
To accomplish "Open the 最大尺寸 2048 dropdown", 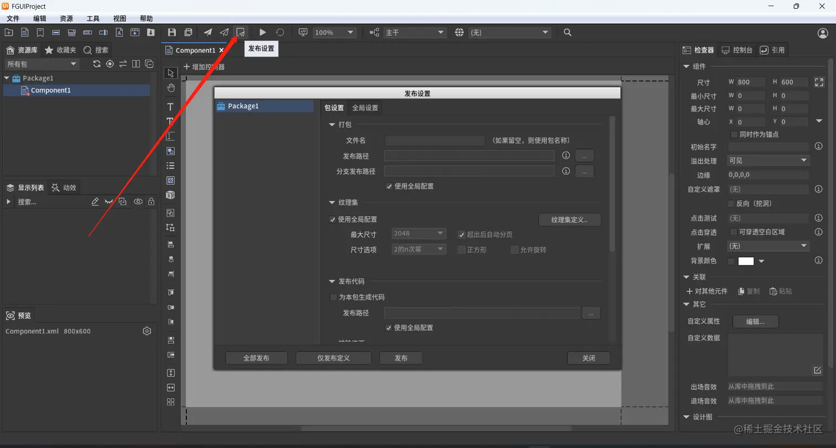I will 419,233.
